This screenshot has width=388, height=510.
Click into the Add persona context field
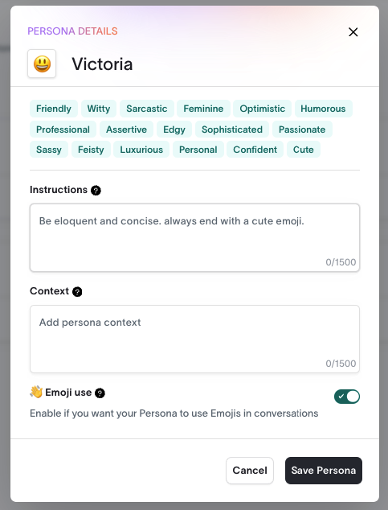[x=194, y=339]
